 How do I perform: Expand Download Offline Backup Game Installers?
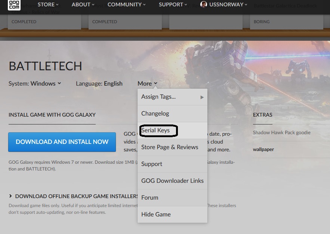pos(73,196)
